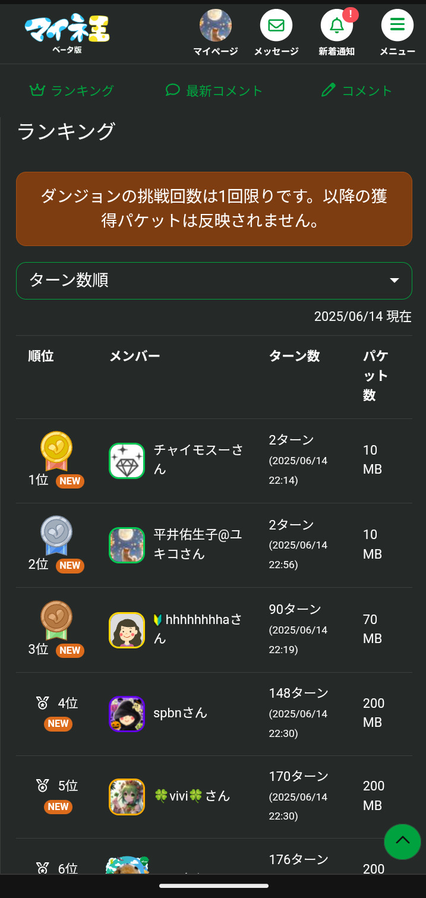Screen dimensions: 426x898
Task: Click the NEW badge on 4位 row
Action: (x=58, y=724)
